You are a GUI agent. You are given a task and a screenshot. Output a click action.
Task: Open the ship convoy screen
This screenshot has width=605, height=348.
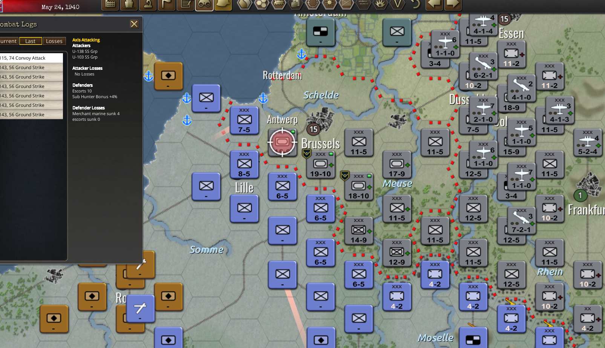[x=129, y=5]
